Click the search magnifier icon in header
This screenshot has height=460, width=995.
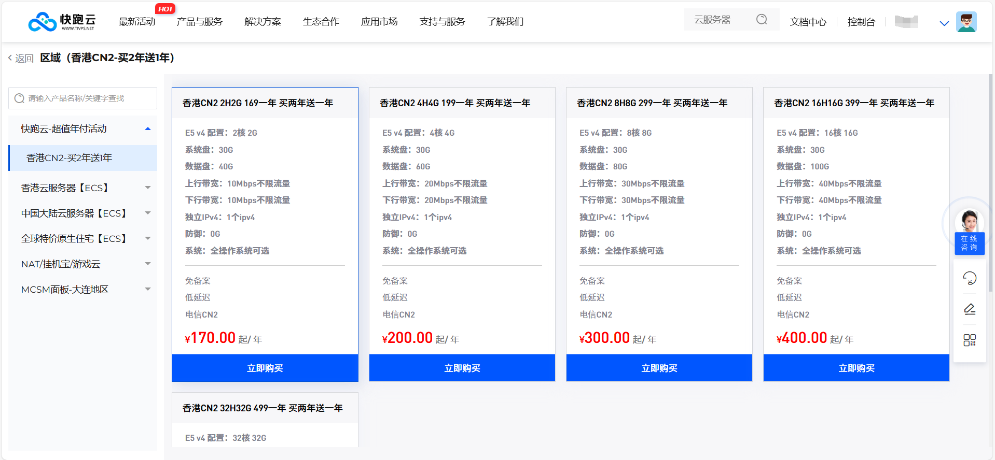point(761,20)
